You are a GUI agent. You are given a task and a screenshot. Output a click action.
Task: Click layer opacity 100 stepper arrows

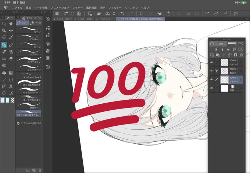(243, 43)
